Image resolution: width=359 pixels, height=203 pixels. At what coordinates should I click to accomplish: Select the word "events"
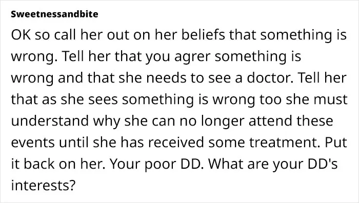pos(33,143)
